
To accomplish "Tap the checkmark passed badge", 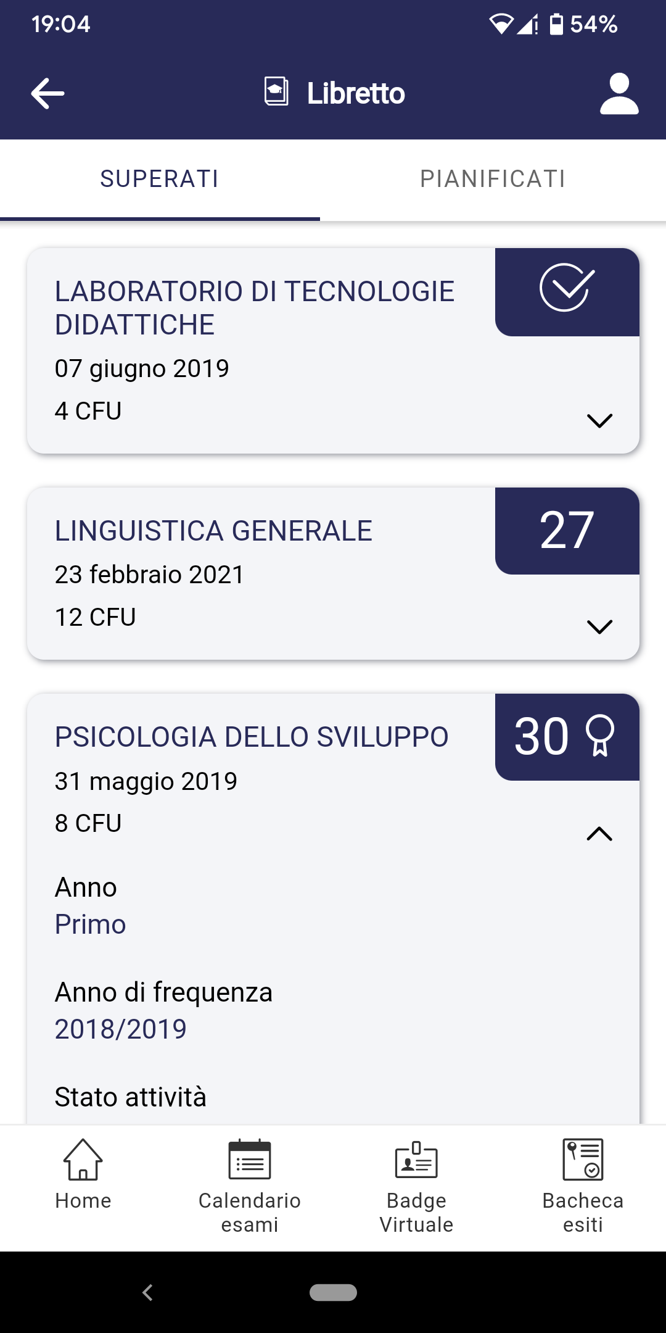I will tap(567, 288).
